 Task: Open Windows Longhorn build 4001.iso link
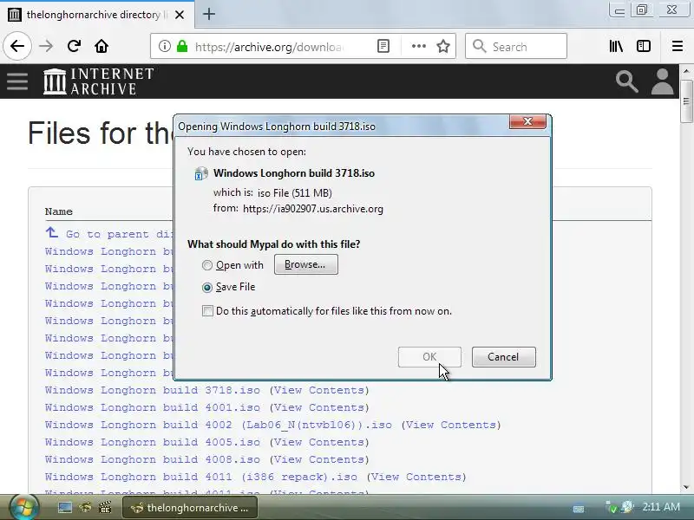coord(153,407)
